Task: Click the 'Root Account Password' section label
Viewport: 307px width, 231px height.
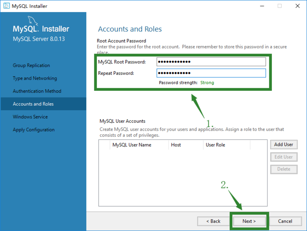Action: point(121,41)
